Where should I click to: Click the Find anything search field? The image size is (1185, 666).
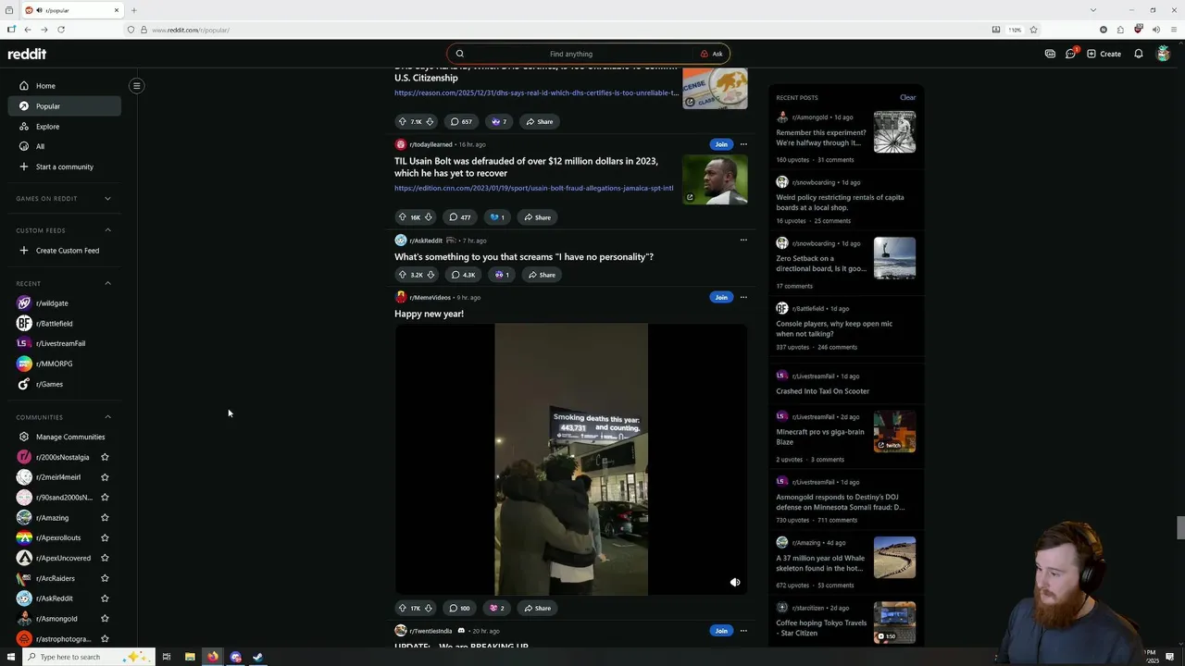point(571,54)
